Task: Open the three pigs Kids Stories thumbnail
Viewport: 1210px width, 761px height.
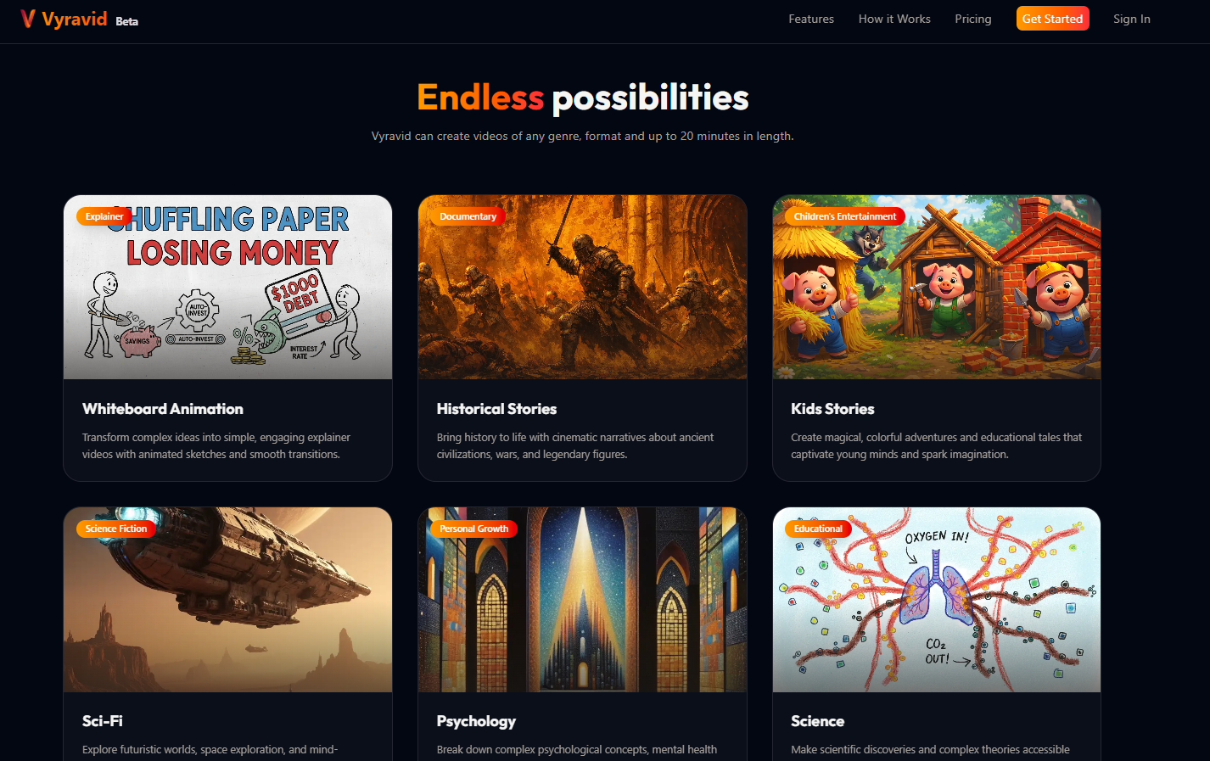Action: (x=937, y=288)
